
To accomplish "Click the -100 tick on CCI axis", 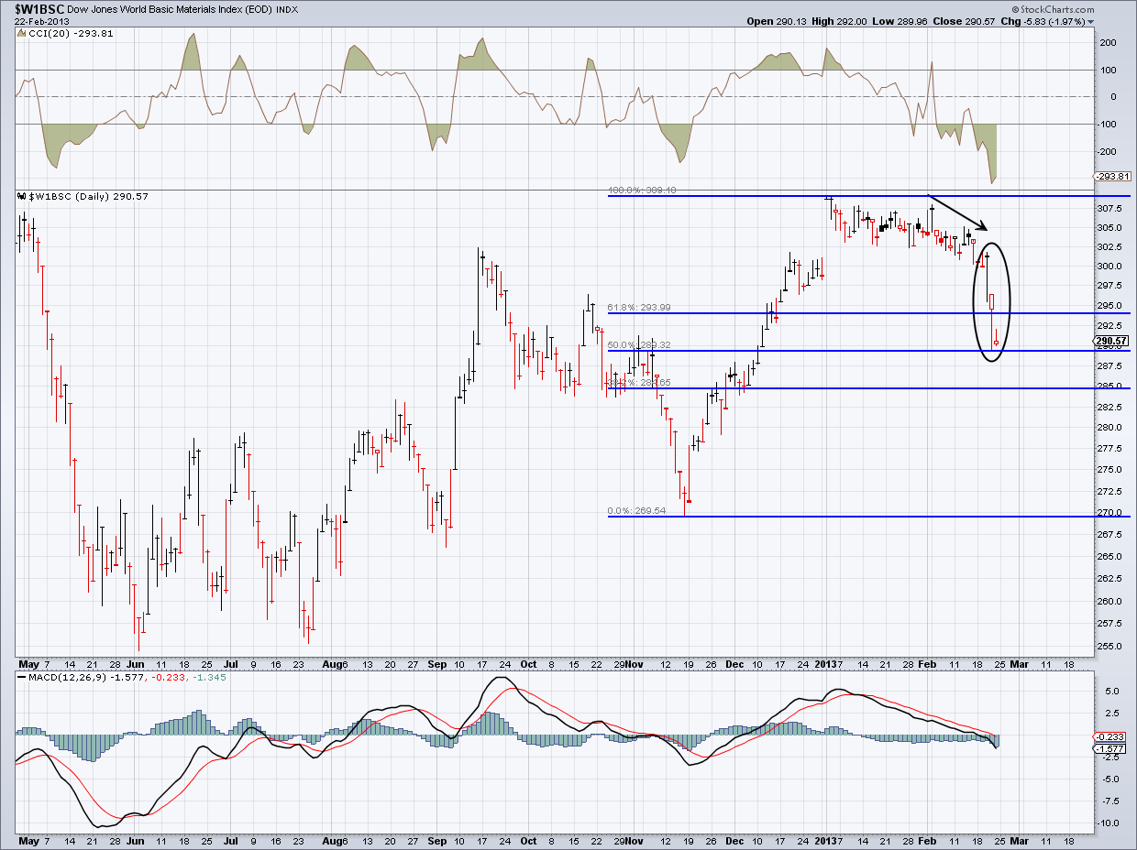I will coord(1107,125).
